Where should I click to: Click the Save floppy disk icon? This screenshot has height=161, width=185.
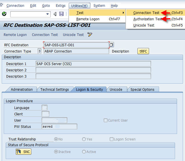tap(61, 14)
